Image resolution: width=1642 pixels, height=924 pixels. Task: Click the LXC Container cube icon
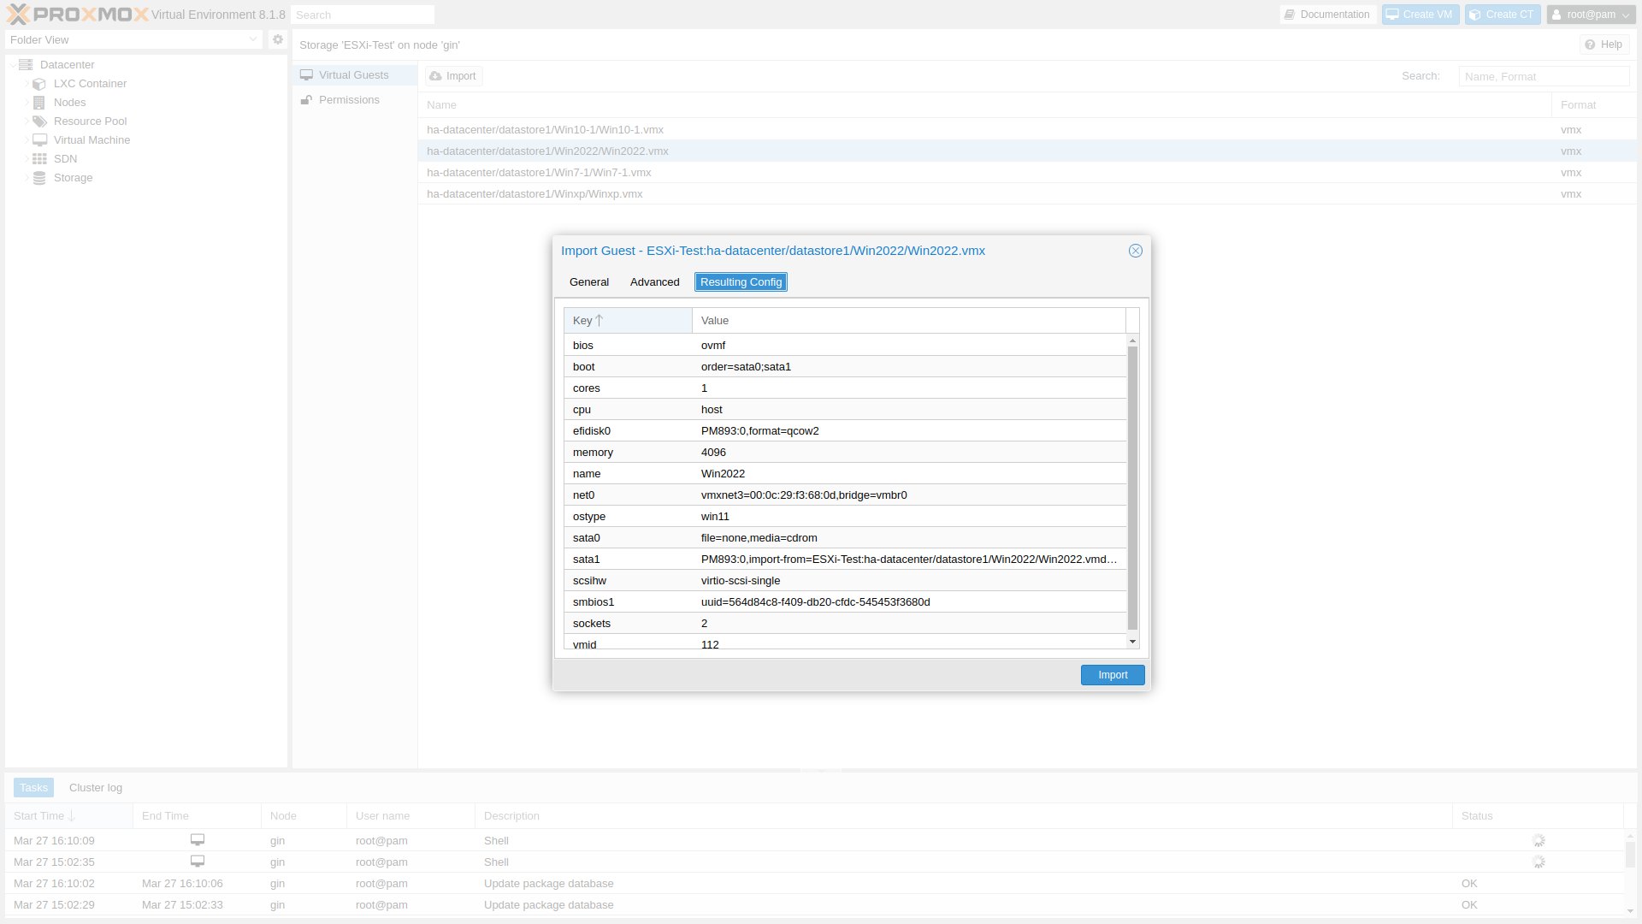[x=39, y=84]
